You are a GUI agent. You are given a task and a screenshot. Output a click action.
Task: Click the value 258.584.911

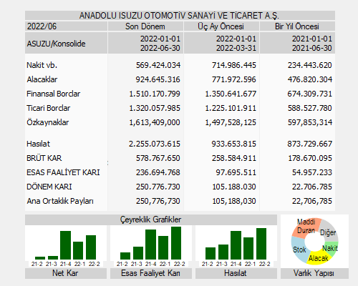click(x=234, y=158)
